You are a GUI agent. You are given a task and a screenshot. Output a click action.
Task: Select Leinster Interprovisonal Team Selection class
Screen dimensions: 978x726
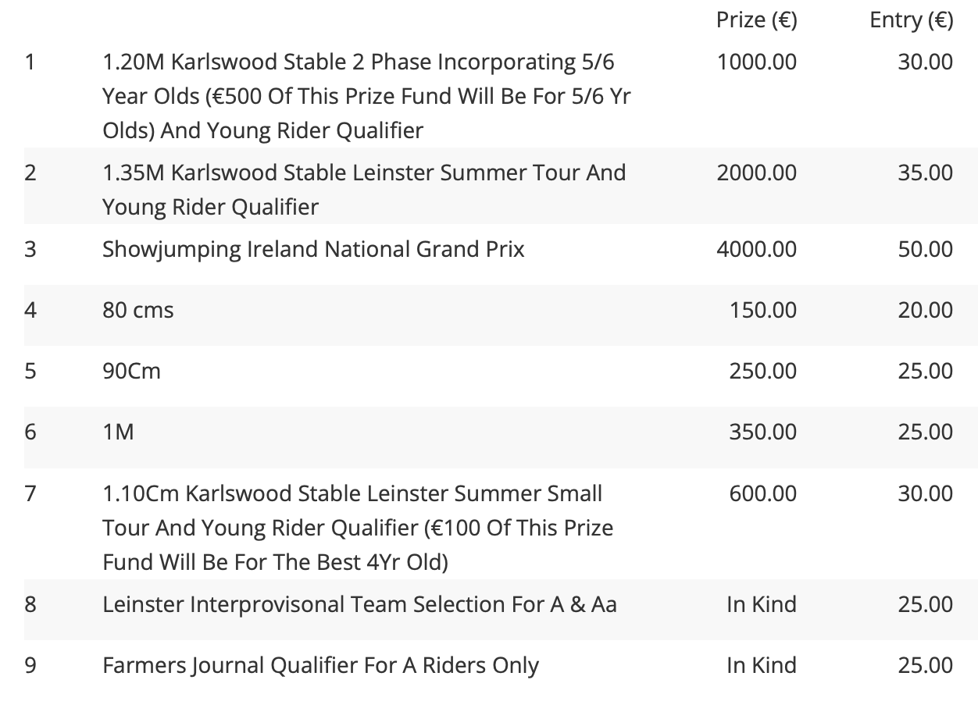coord(359,604)
